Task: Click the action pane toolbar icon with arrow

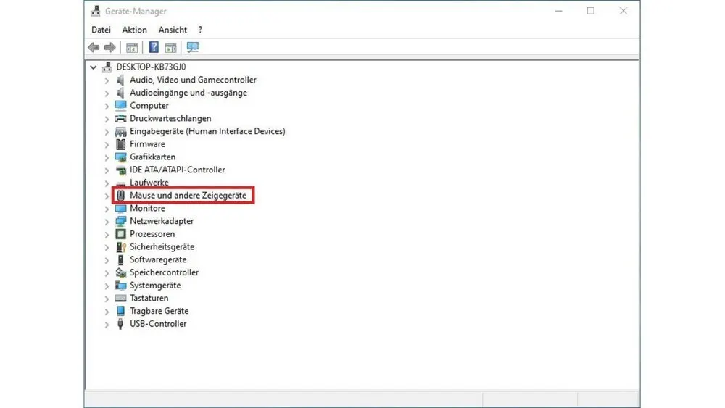Action: pyautogui.click(x=170, y=47)
